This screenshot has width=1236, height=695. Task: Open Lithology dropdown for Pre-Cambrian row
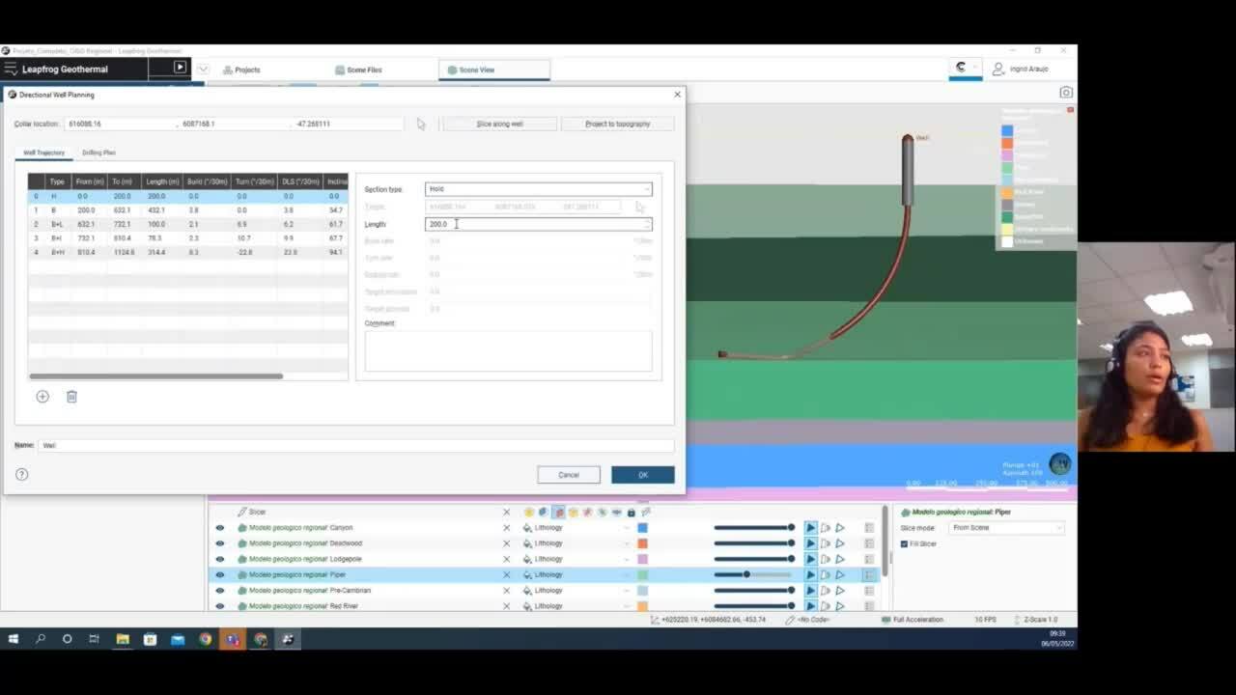576,590
